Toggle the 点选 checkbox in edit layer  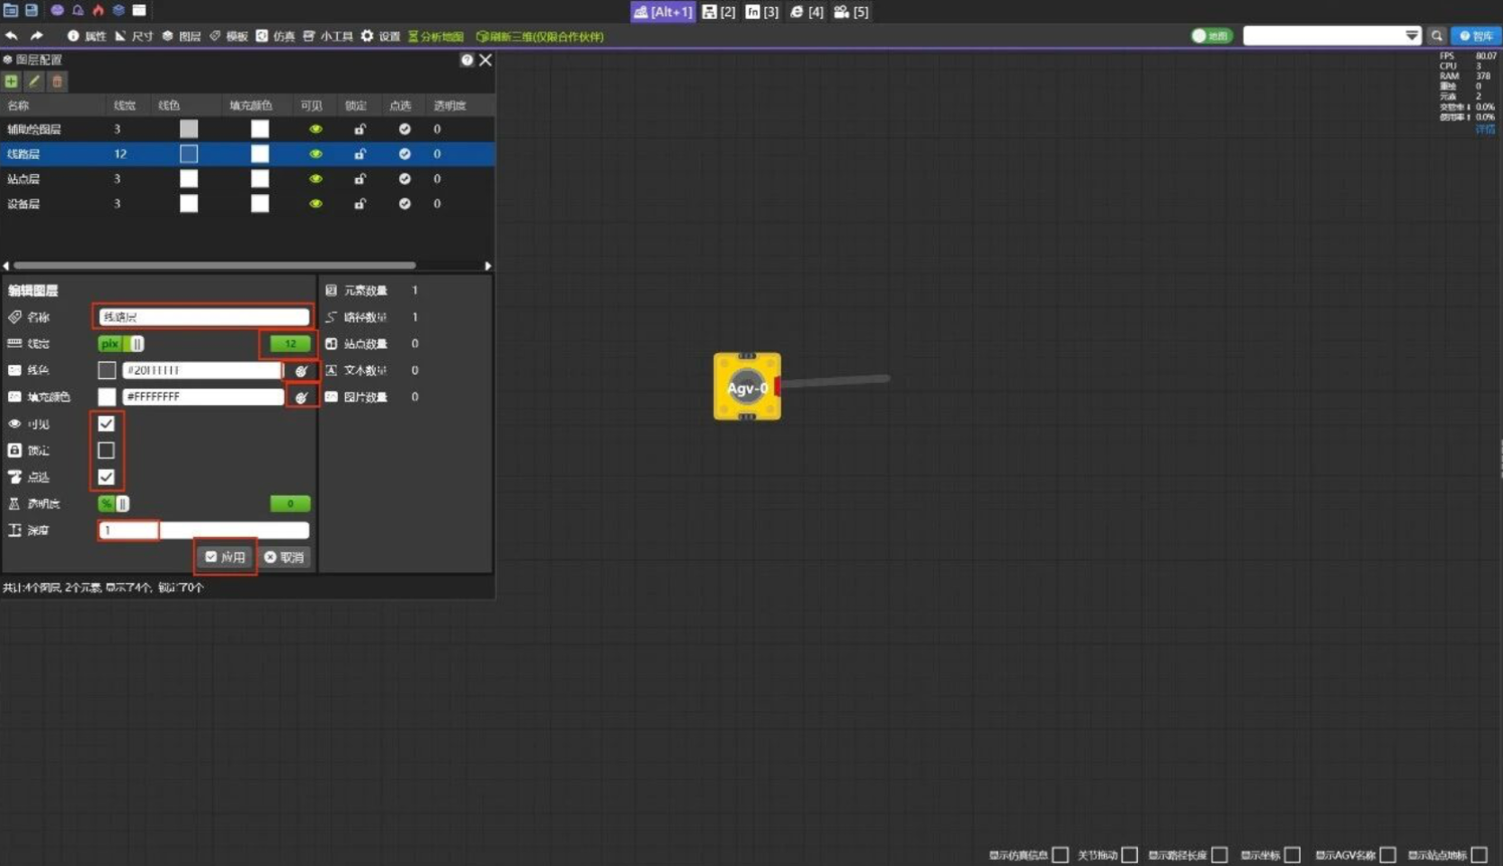[x=106, y=477]
